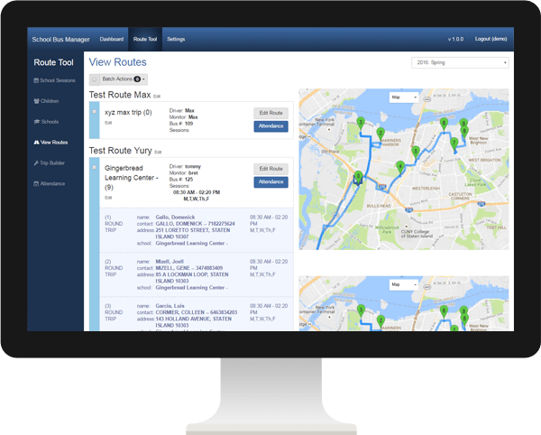This screenshot has width=541, height=435.
Task: Click Logout (demo) link
Action: tap(491, 40)
